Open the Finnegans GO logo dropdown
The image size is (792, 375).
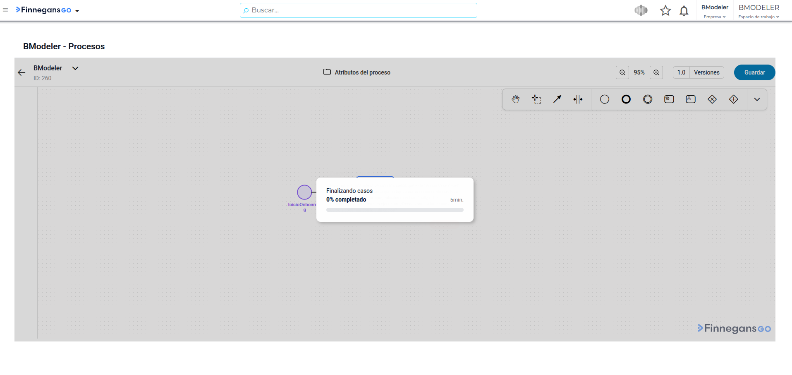click(x=47, y=10)
